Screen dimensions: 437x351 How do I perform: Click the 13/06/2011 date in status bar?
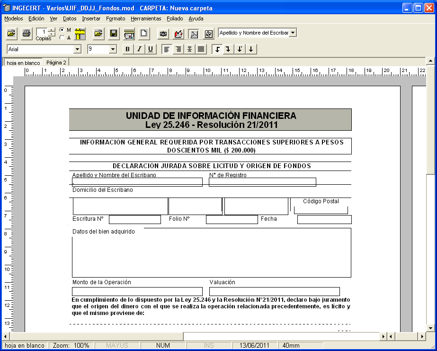click(254, 346)
